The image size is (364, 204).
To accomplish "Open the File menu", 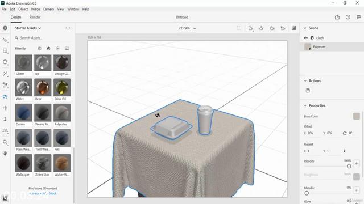I will click(4, 9).
